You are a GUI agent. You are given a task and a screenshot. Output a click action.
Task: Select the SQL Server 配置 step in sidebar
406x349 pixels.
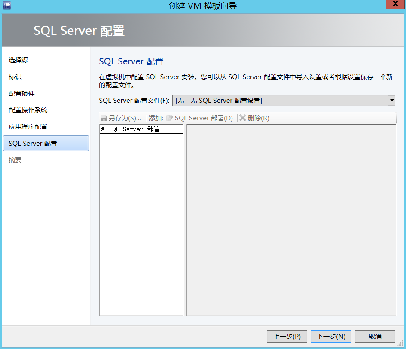point(46,143)
